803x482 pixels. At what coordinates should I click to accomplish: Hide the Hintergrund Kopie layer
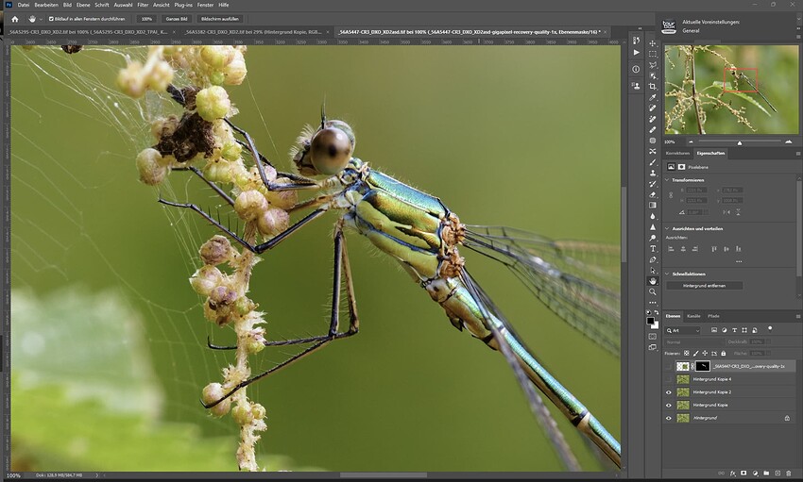click(668, 405)
